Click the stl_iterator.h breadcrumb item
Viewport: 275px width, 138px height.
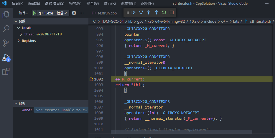click(x=260, y=21)
